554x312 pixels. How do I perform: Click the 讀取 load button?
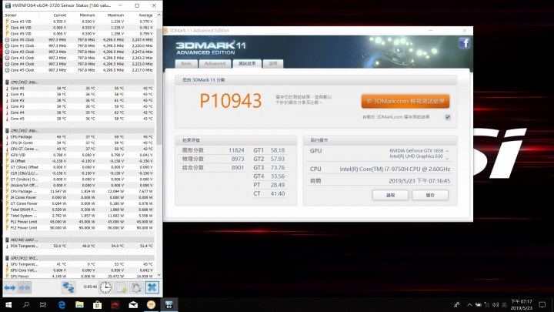[390, 195]
